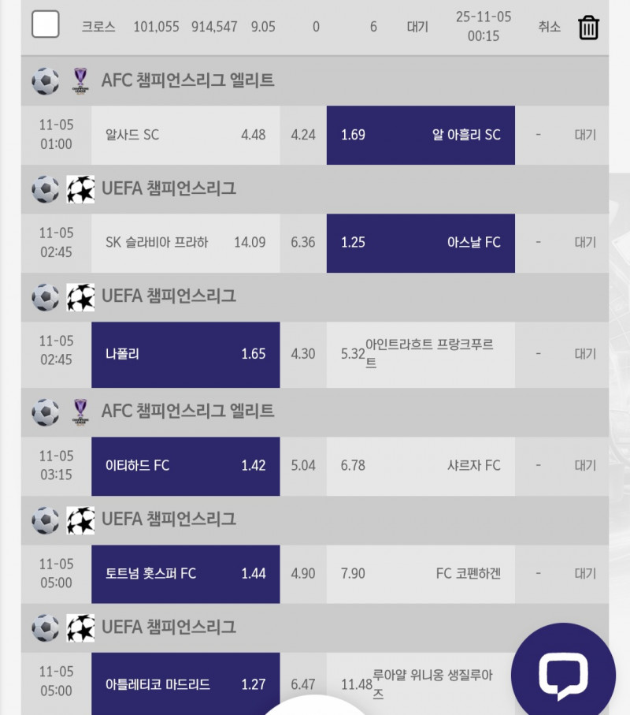Choose draw odds 6.36 for Slavia-Arsenal

303,243
